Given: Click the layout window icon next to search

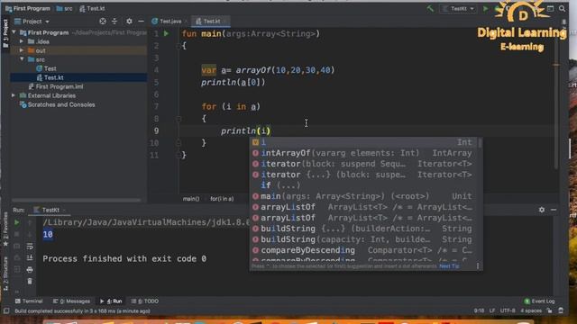Looking at the screenshot, I should tap(550, 8).
